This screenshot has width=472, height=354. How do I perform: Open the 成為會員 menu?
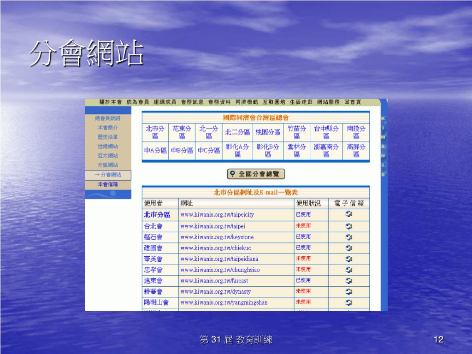(137, 102)
